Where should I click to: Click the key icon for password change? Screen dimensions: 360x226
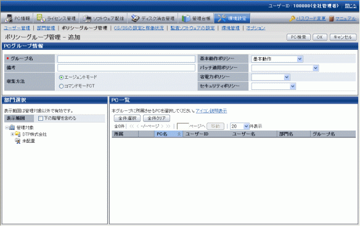pyautogui.click(x=292, y=18)
